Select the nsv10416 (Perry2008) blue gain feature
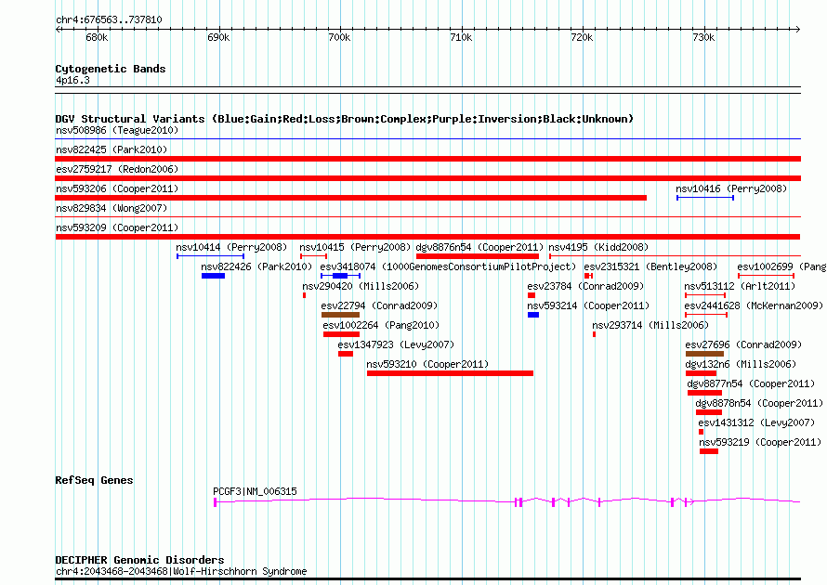The height and width of the screenshot is (585, 827). (x=705, y=198)
